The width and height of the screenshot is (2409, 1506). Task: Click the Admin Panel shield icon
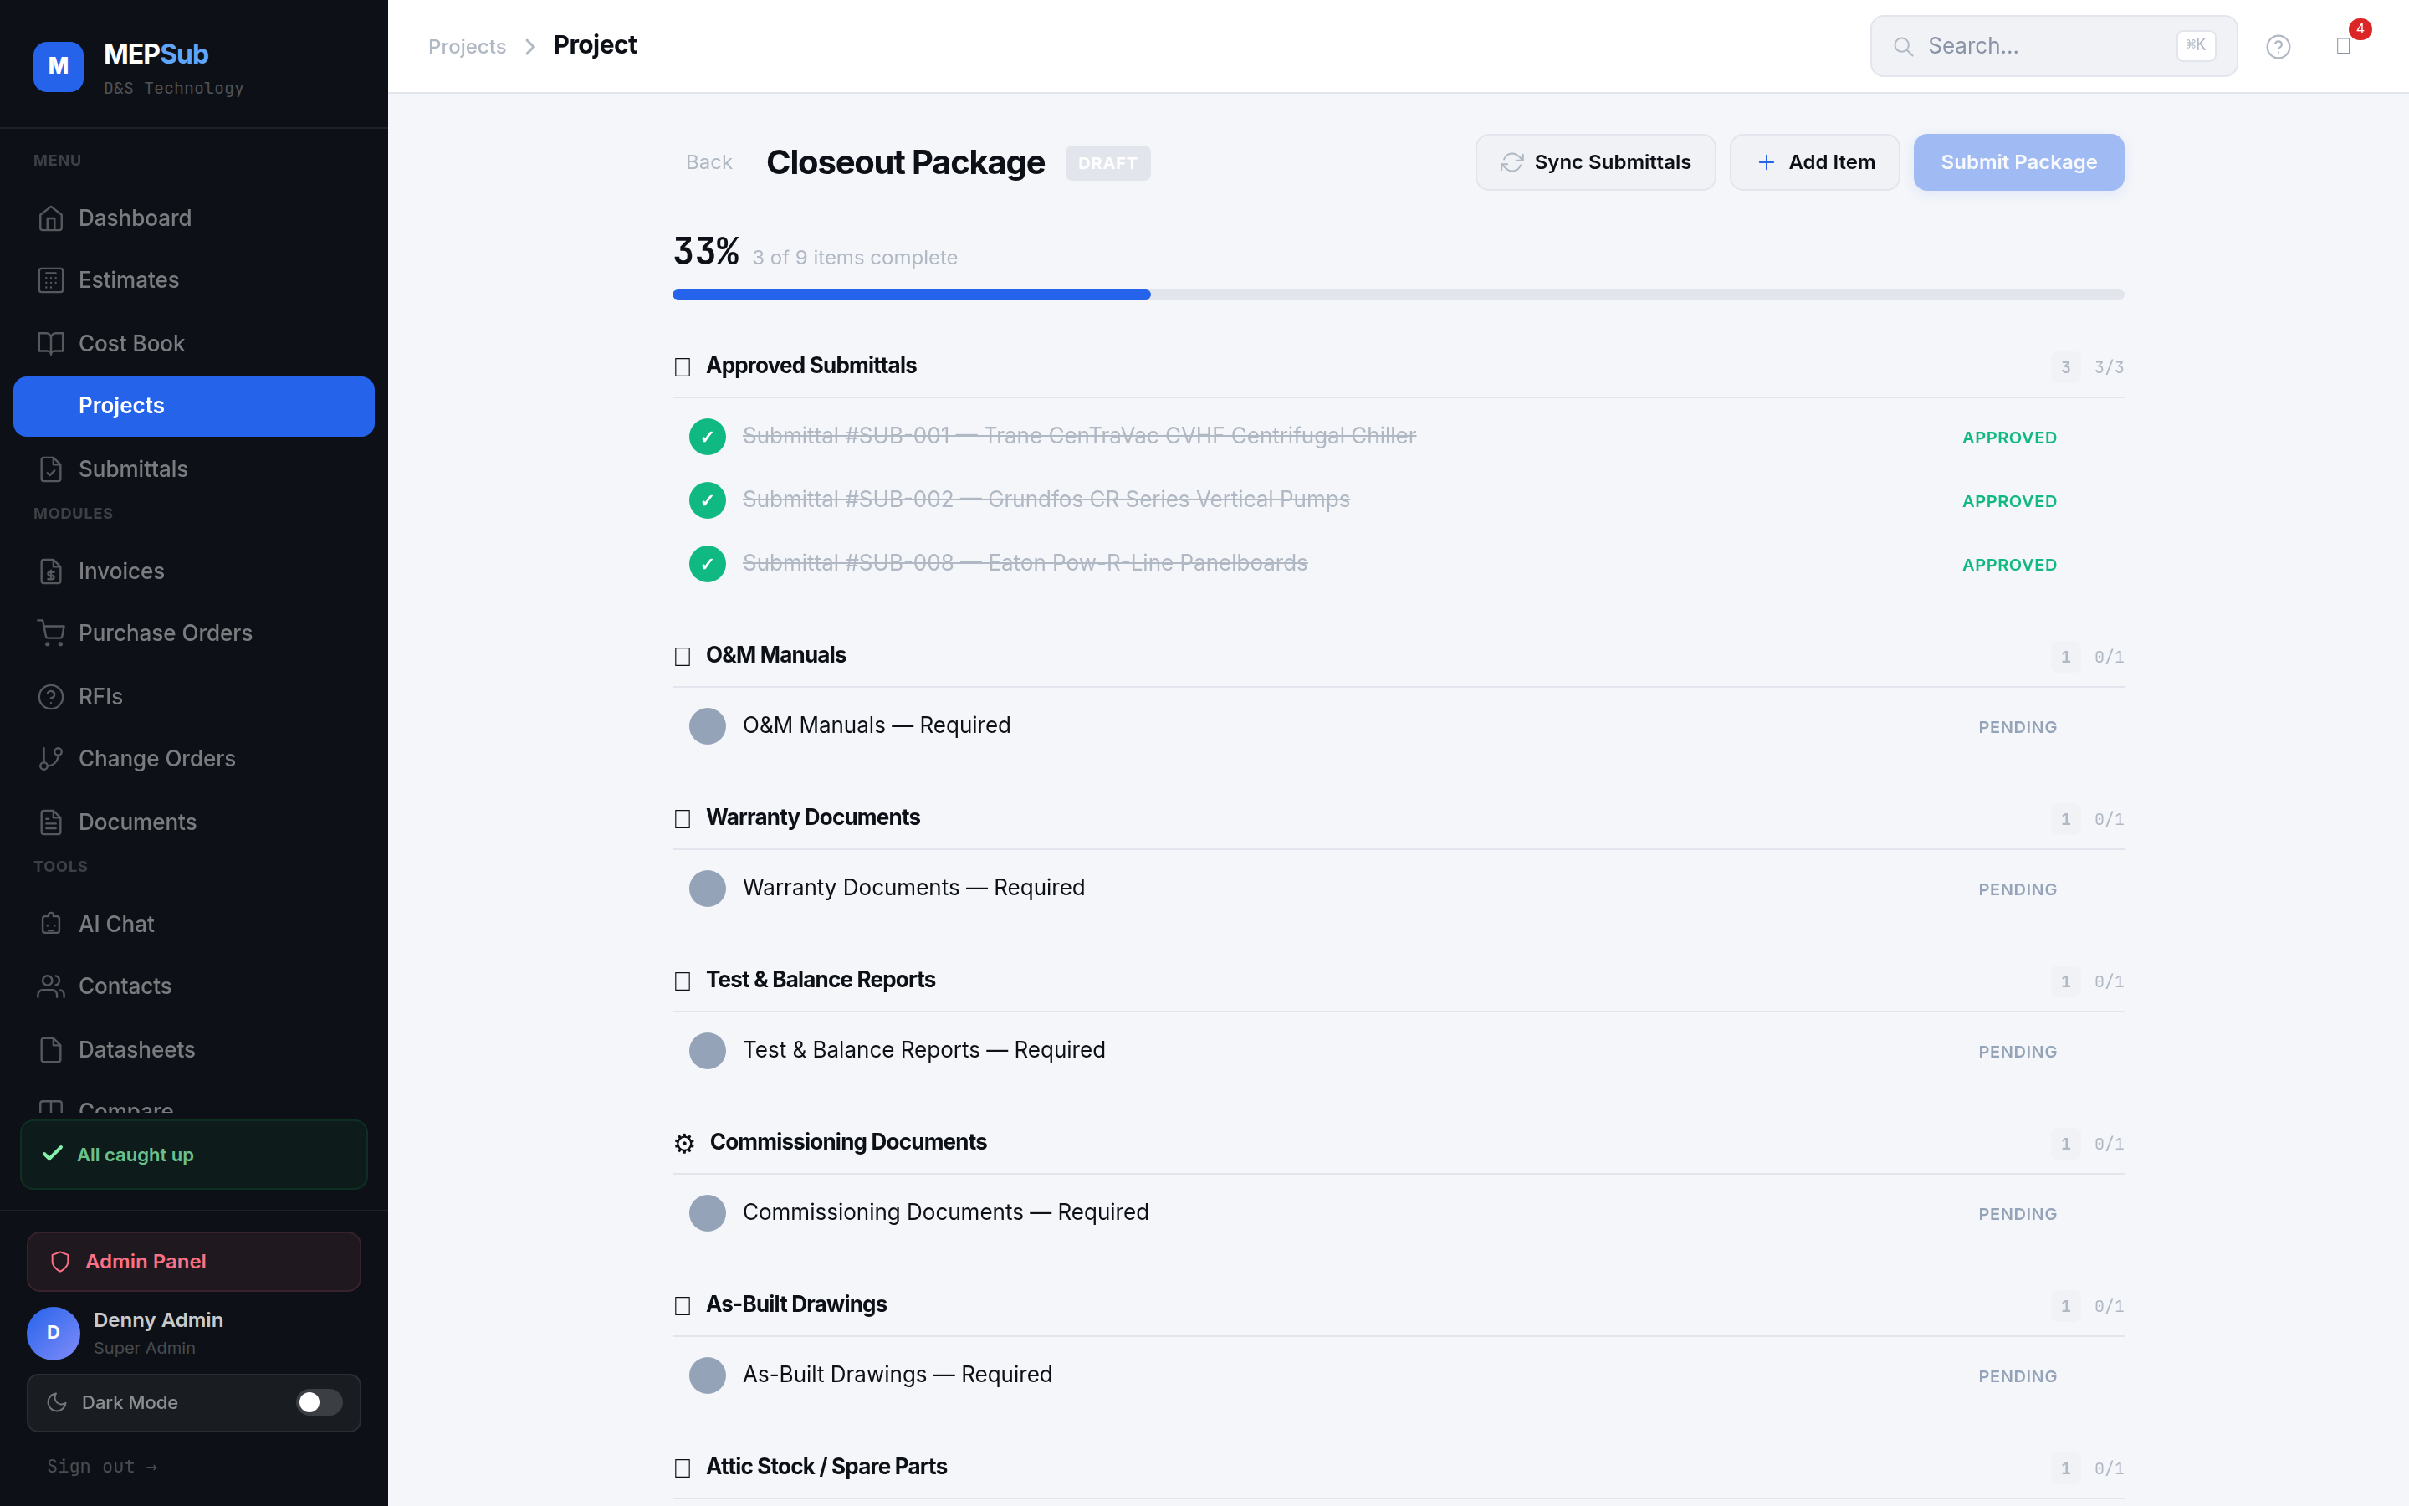pyautogui.click(x=59, y=1261)
